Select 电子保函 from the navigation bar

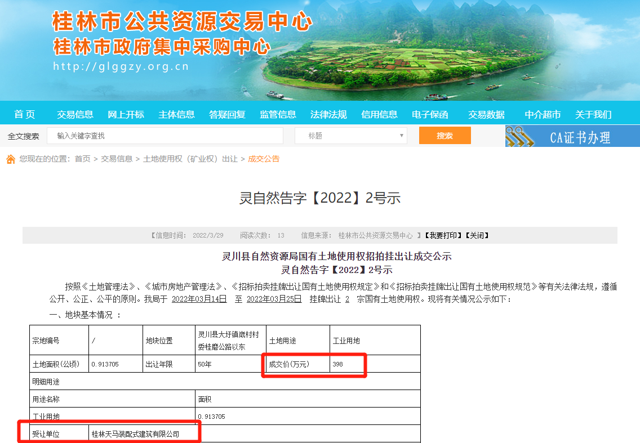click(430, 114)
